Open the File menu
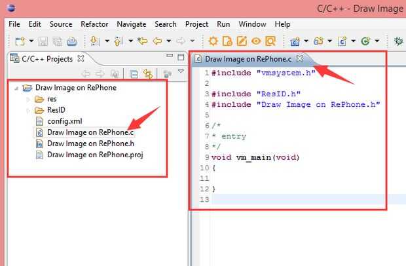The image size is (406, 266). tap(14, 24)
